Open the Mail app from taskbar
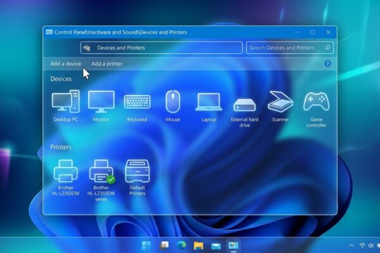 pos(216,246)
